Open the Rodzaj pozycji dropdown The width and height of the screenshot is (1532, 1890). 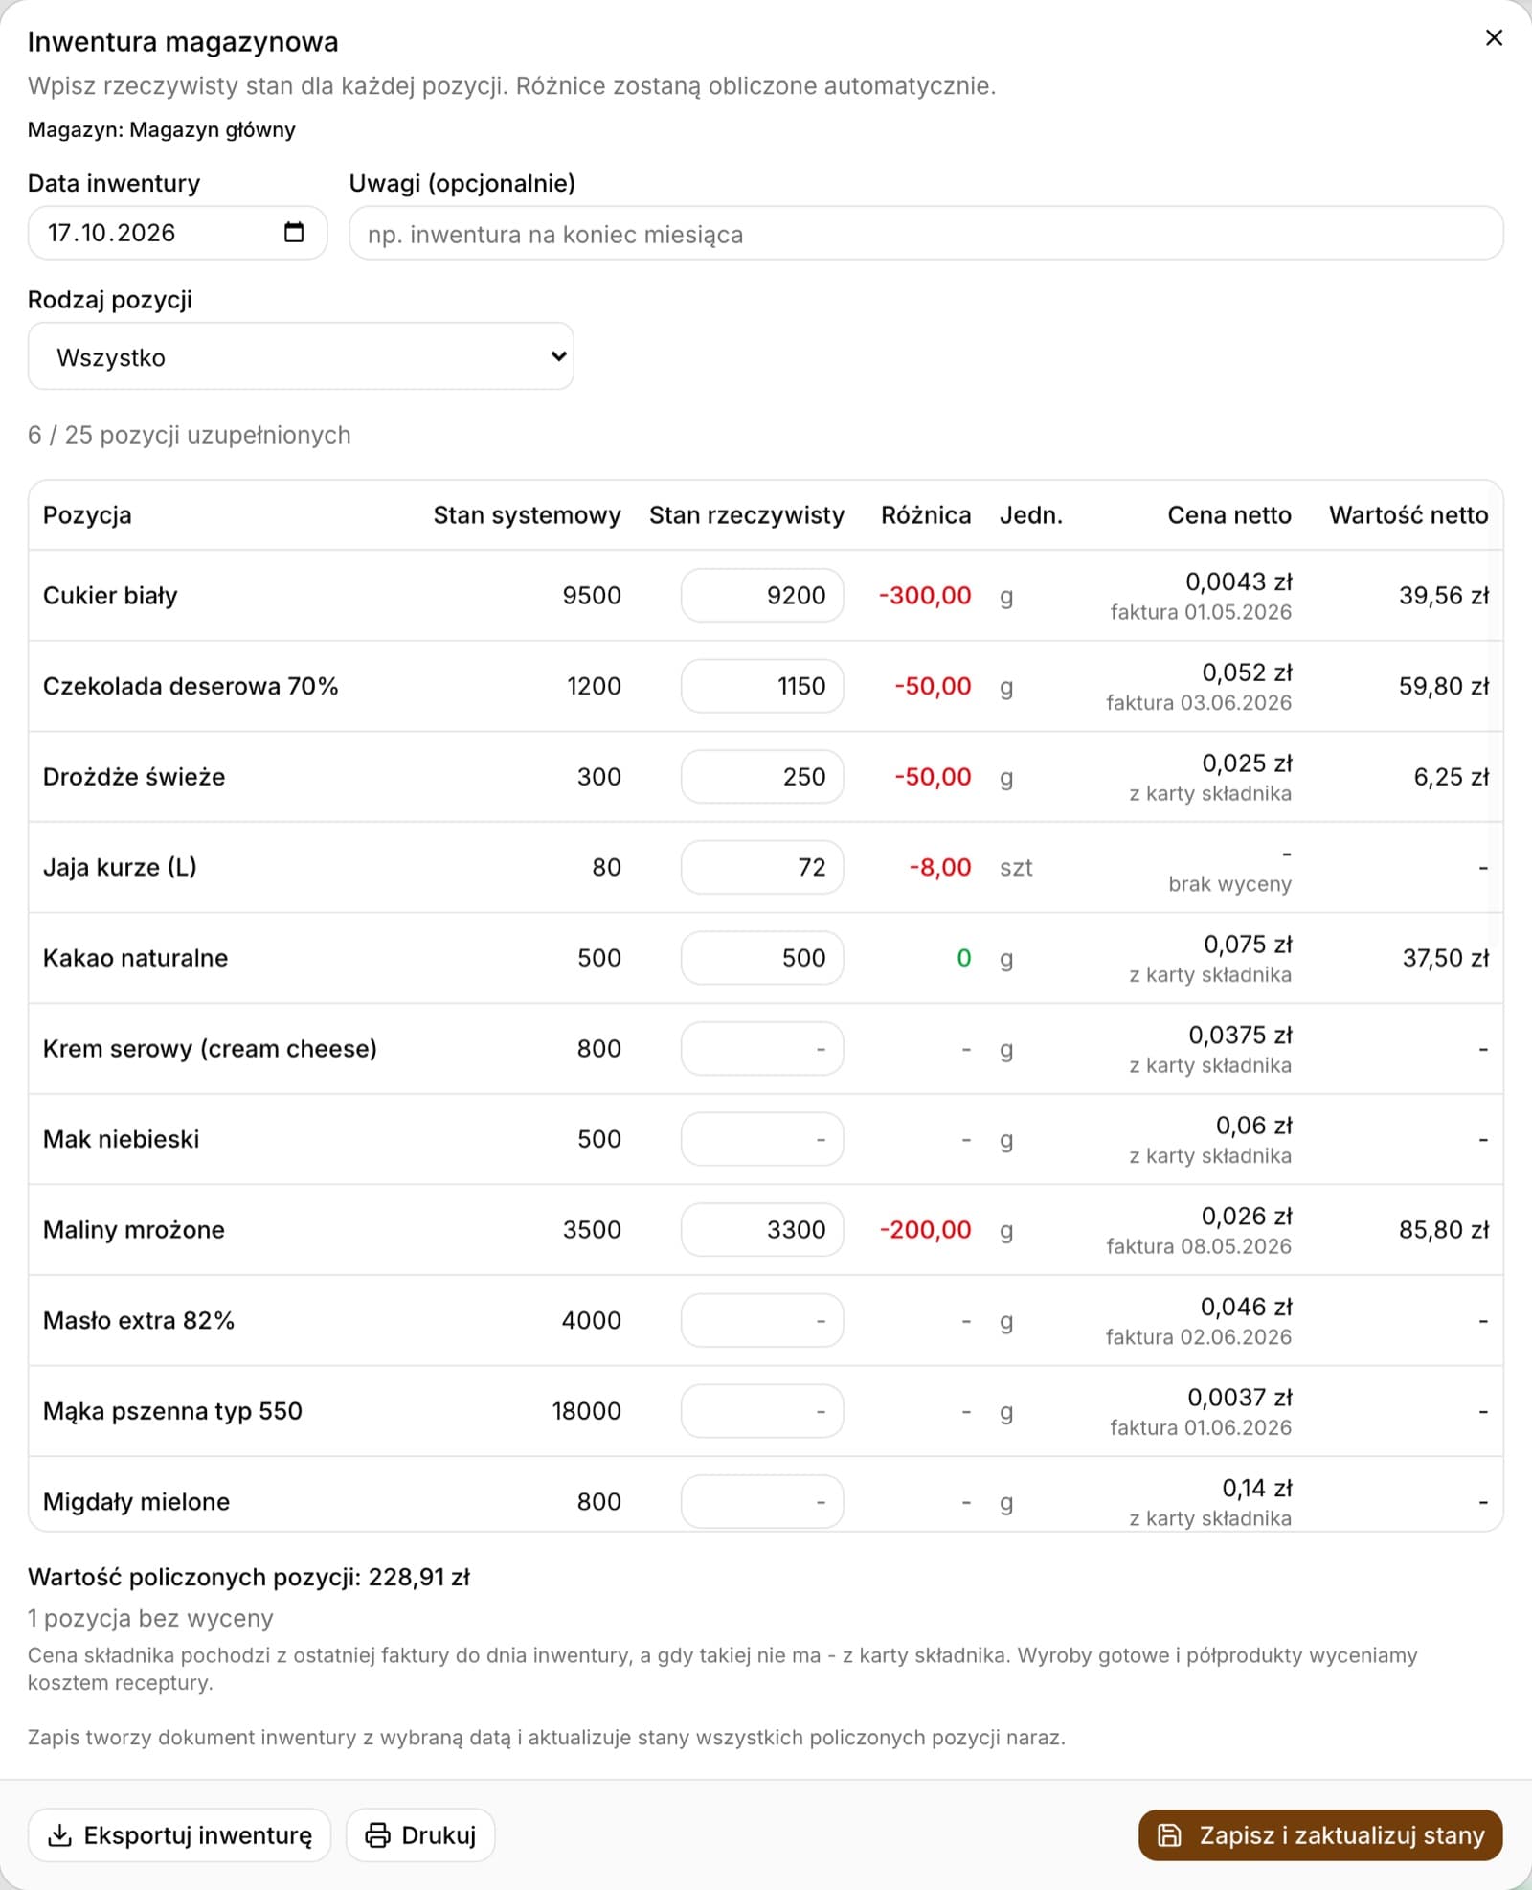(301, 356)
